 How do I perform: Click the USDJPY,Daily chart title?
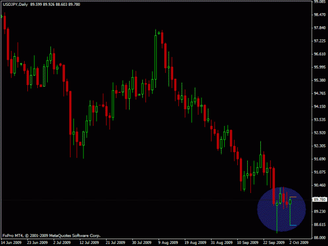(15, 4)
